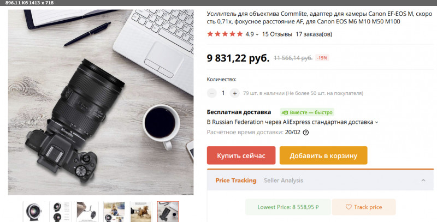Click the 'Купить сейчас' button

coord(241,155)
